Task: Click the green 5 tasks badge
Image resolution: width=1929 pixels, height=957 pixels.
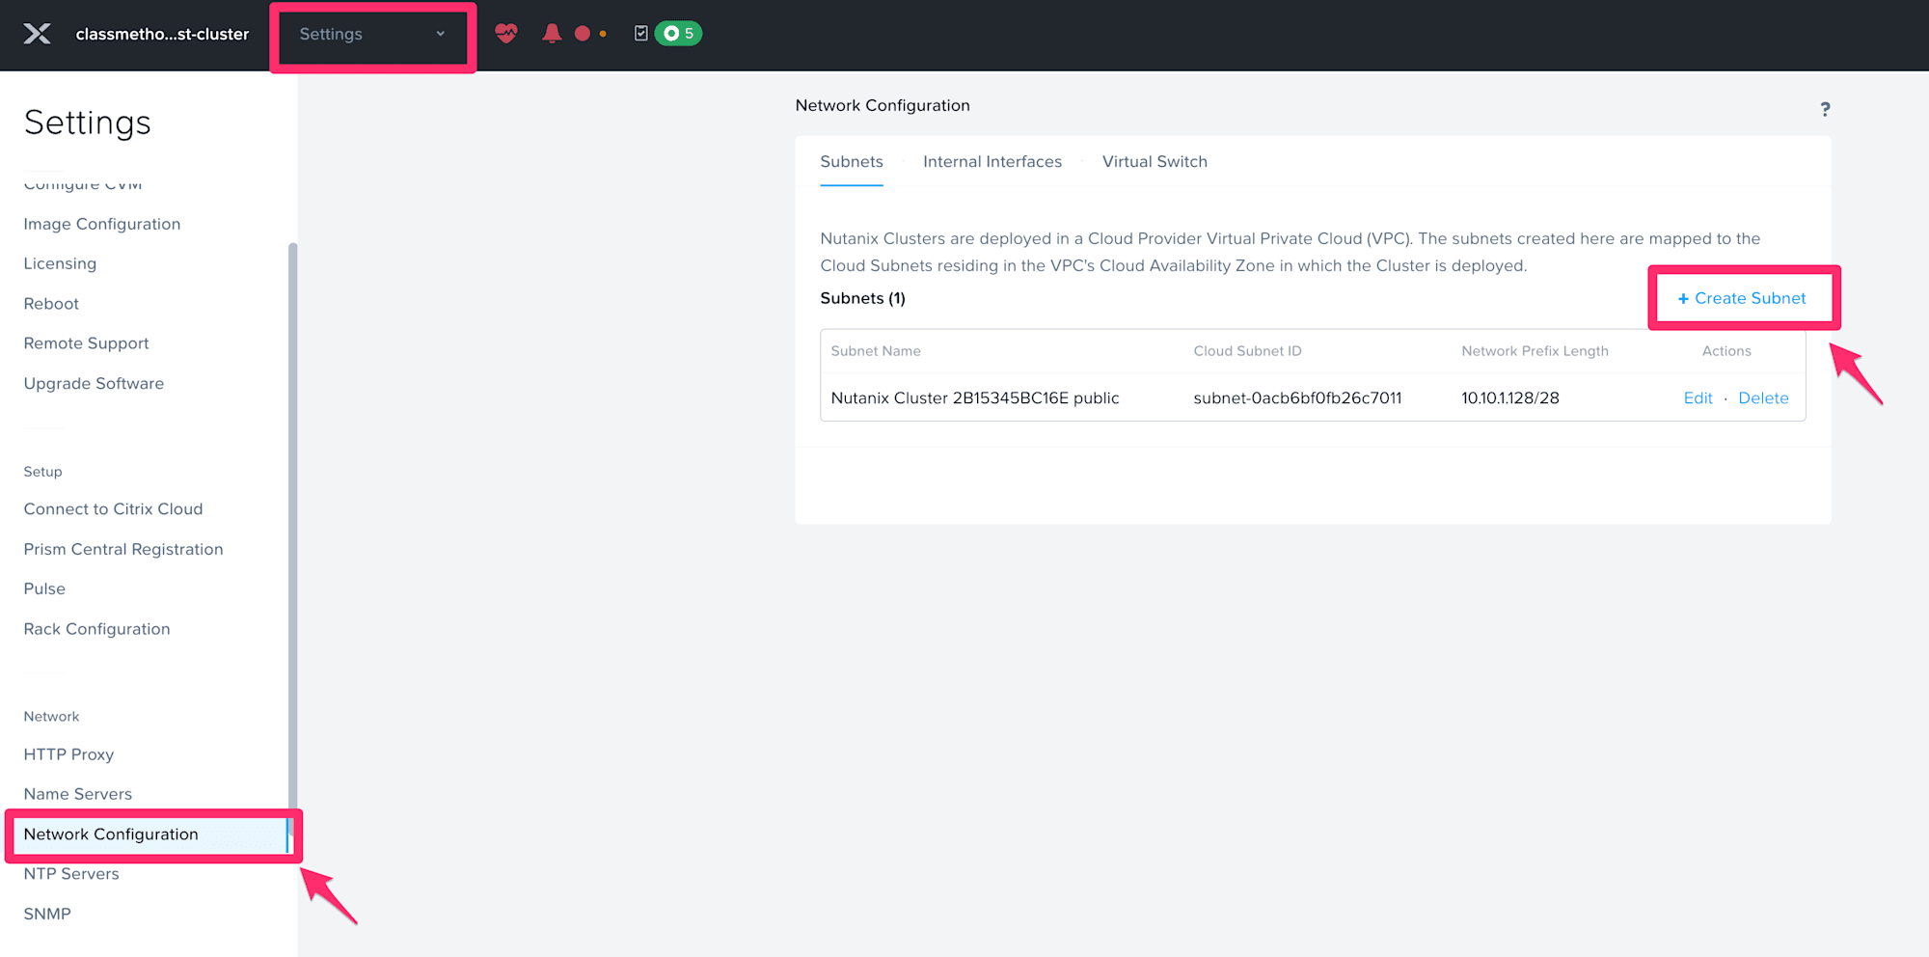Action: (x=678, y=34)
